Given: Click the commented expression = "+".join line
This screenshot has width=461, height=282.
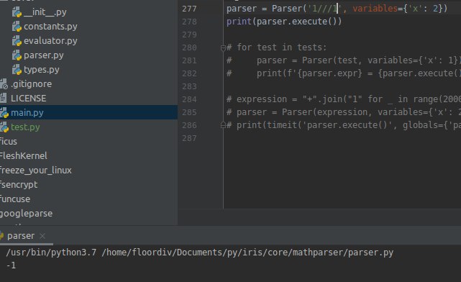Looking at the screenshot, I should tap(344, 99).
